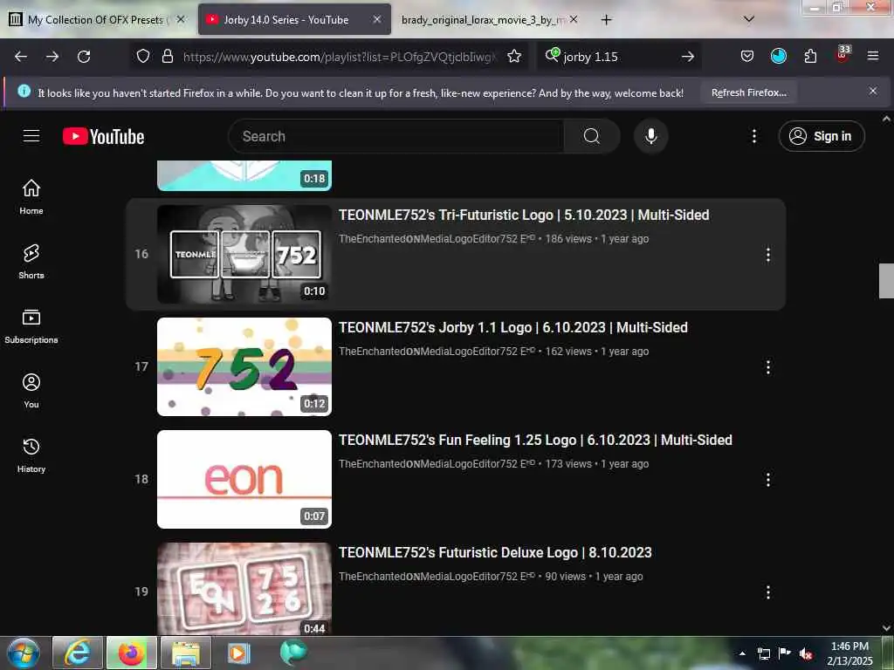Screen dimensions: 894x670
Task: Open Shorts in sidebar
Action: pos(31,262)
